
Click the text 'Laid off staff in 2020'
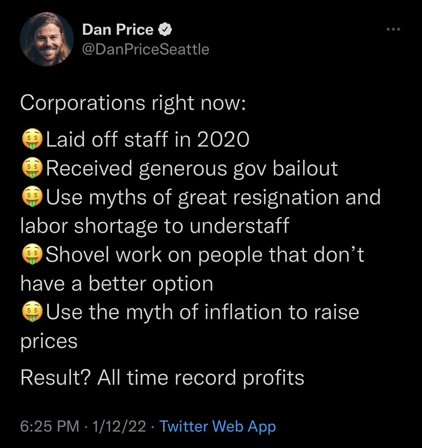coord(148,140)
